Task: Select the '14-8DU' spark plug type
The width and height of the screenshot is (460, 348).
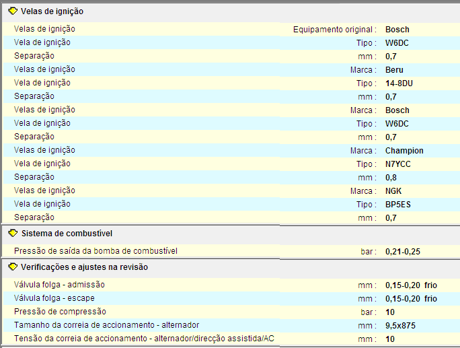Action: pos(399,83)
